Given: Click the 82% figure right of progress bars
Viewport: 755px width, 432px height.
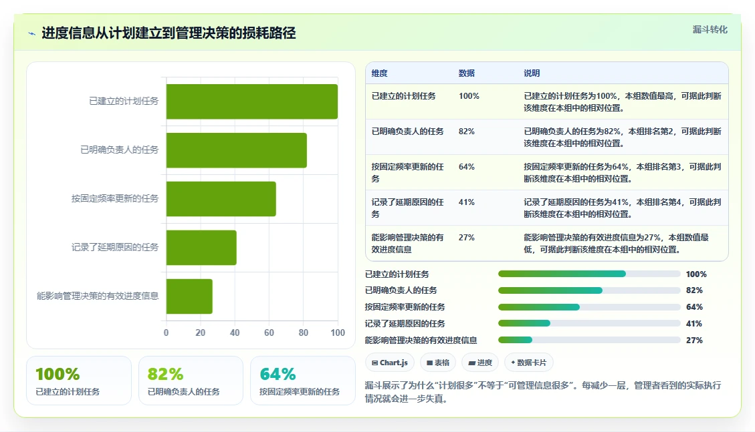Looking at the screenshot, I should [x=694, y=290].
